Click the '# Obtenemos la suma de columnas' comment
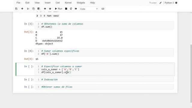This screenshot has width=192, height=108. (x=62, y=24)
